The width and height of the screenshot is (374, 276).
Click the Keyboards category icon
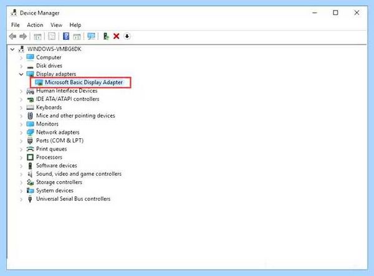(31, 108)
